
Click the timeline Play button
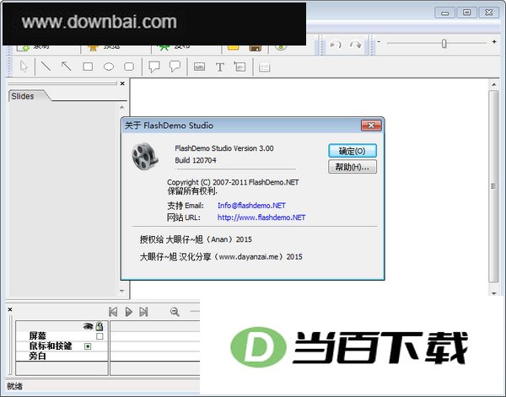pyautogui.click(x=128, y=312)
